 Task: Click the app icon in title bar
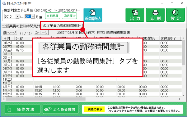pyautogui.click(x=4, y=3)
